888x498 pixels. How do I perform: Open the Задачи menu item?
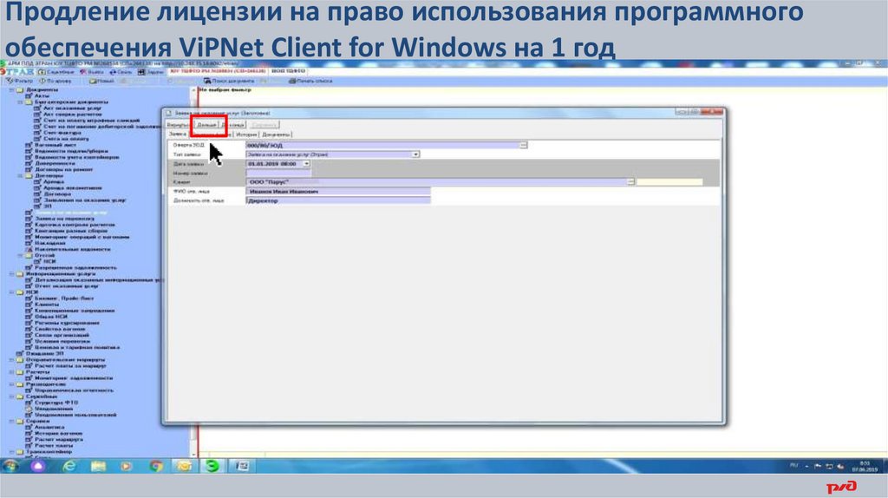[151, 72]
